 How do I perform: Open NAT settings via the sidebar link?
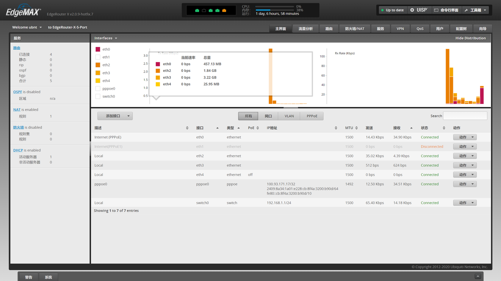16,109
